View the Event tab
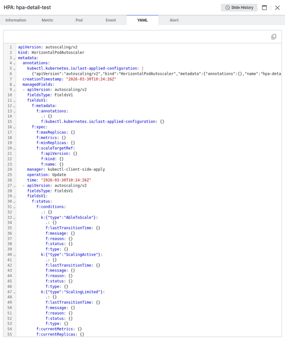The image size is (285, 342). [x=111, y=20]
